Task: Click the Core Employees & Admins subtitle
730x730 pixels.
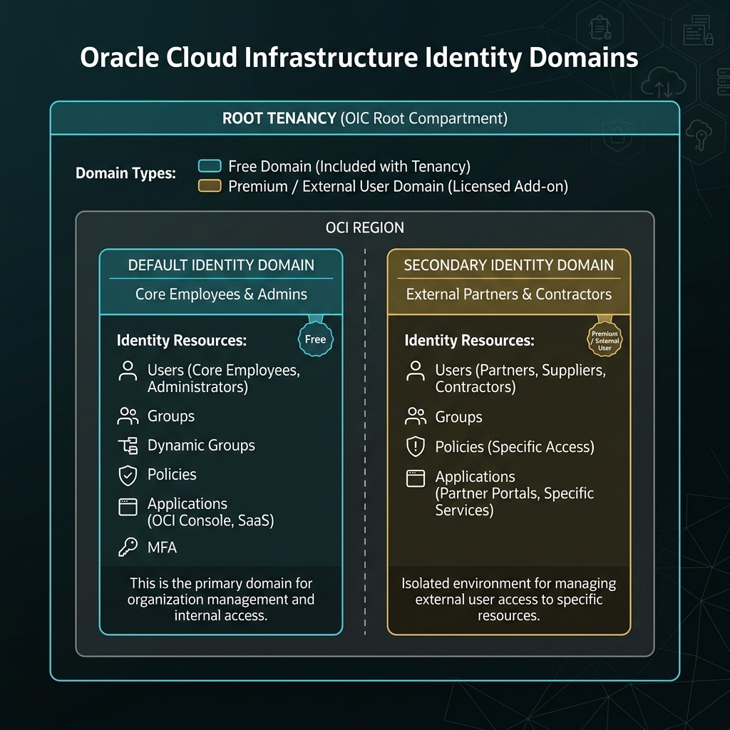Action: pos(221,294)
